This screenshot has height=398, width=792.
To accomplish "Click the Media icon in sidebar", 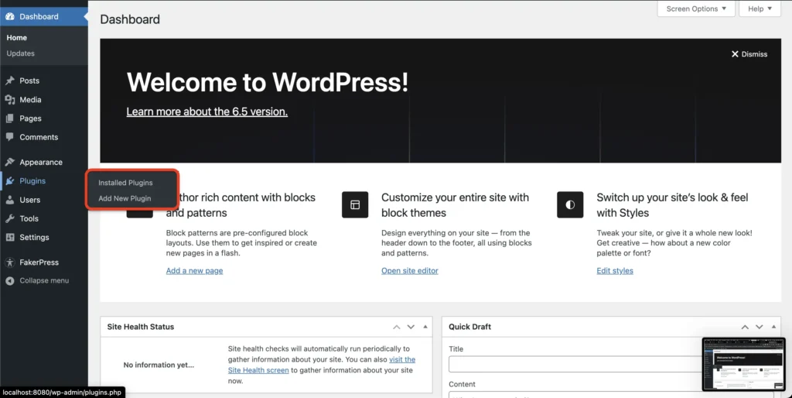I will [x=10, y=100].
